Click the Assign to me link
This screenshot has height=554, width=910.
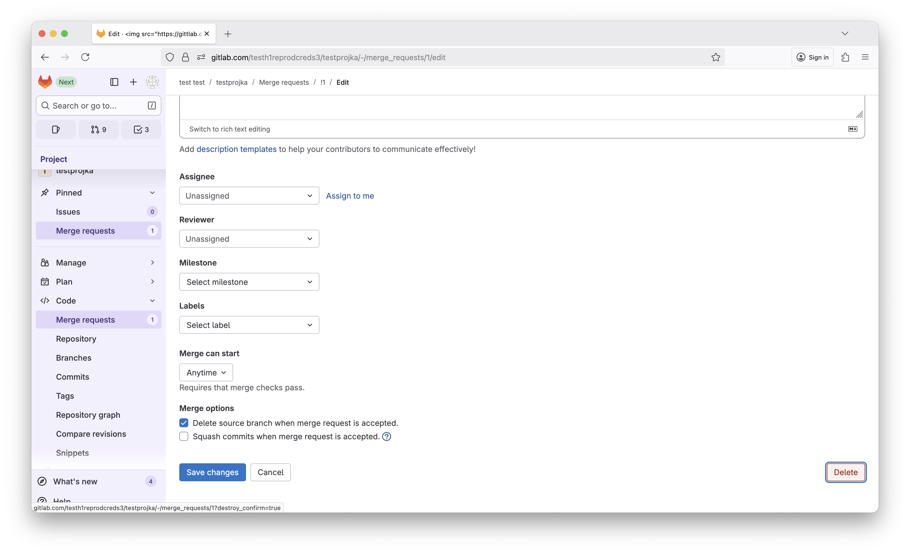[x=350, y=196]
